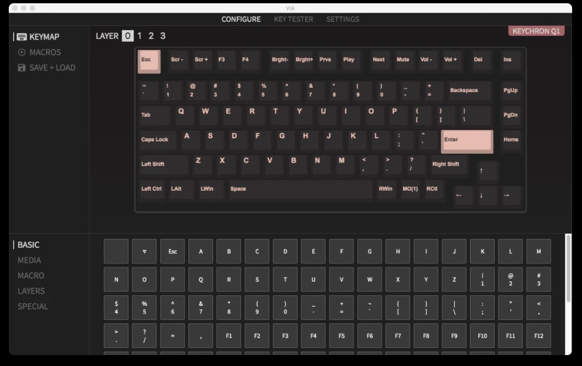The image size is (582, 366).
Task: Pick the blank keycode in the palette
Action: tap(116, 251)
